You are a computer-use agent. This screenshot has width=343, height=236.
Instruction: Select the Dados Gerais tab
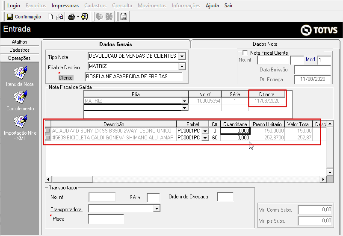tap(115, 44)
